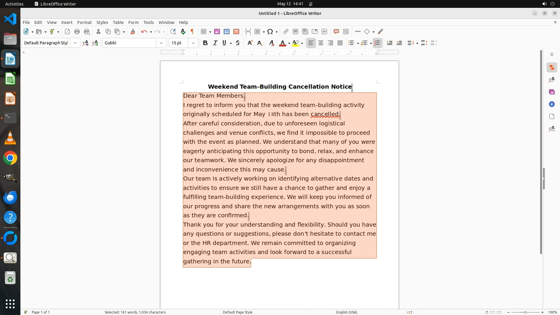The height and width of the screenshot is (315, 560).
Task: Click the English (USA) language in the status bar
Action: click(346, 312)
